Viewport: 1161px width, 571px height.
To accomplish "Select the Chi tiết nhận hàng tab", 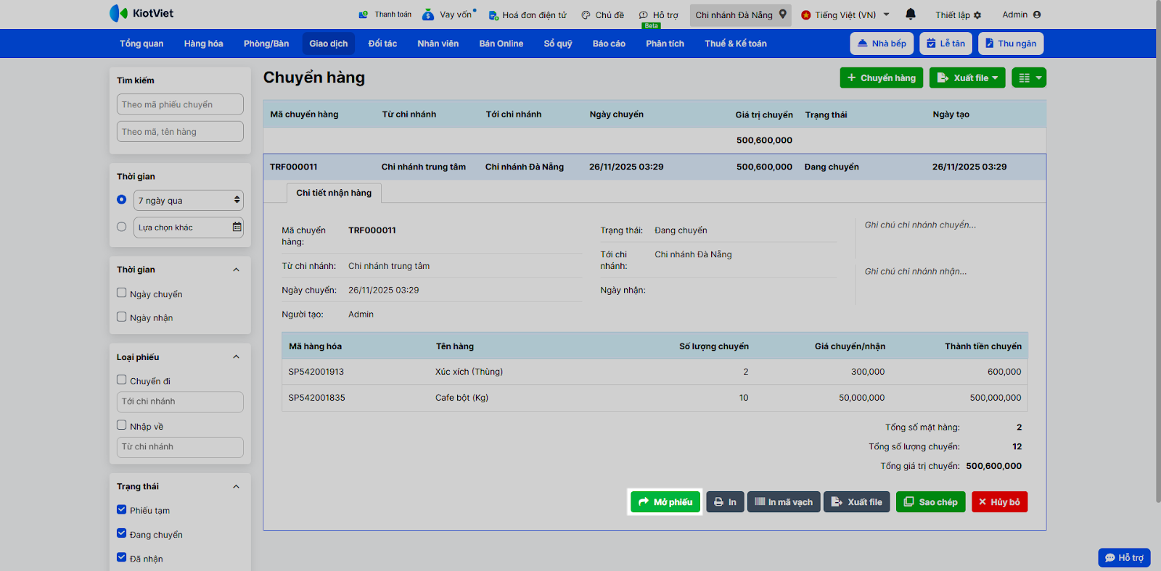I will pyautogui.click(x=334, y=193).
